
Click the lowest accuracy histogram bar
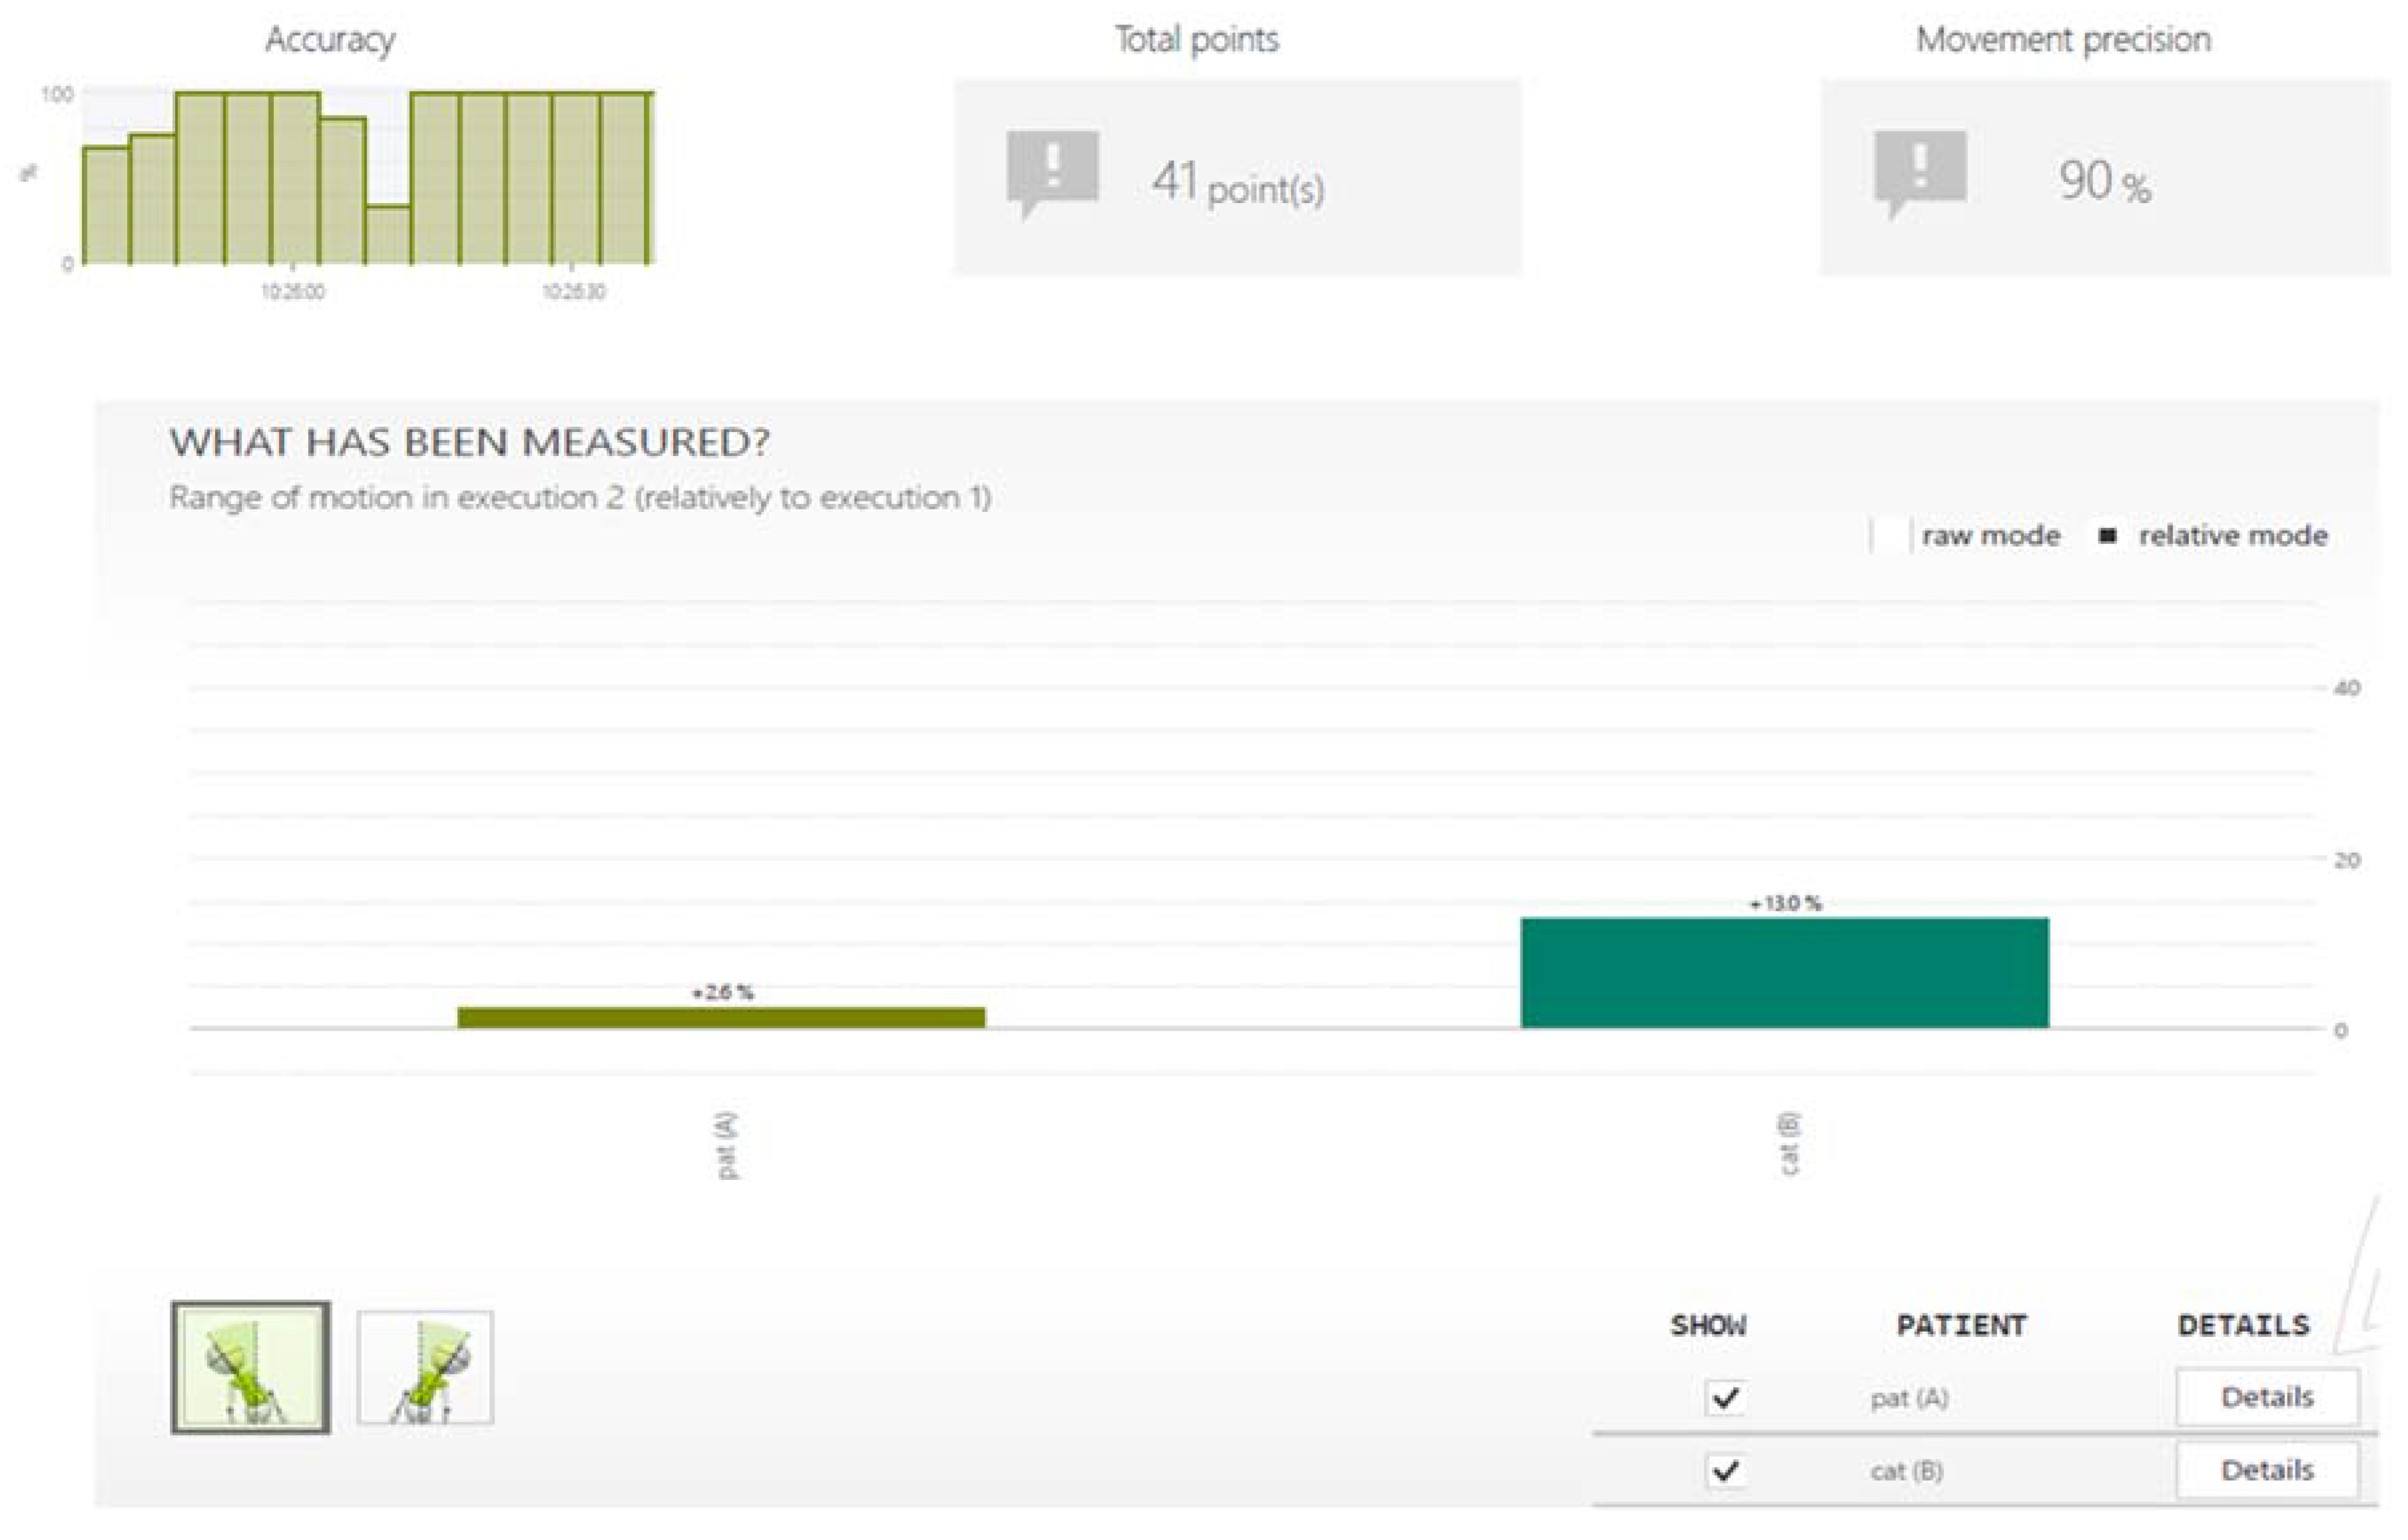[388, 235]
